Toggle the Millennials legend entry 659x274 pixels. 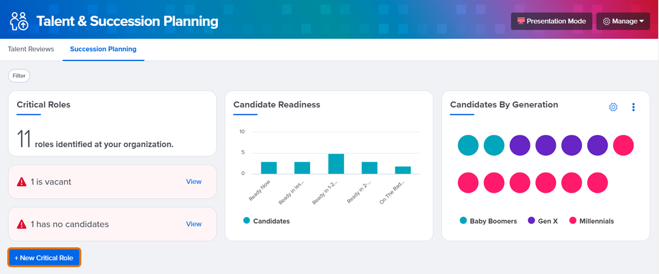tap(591, 221)
